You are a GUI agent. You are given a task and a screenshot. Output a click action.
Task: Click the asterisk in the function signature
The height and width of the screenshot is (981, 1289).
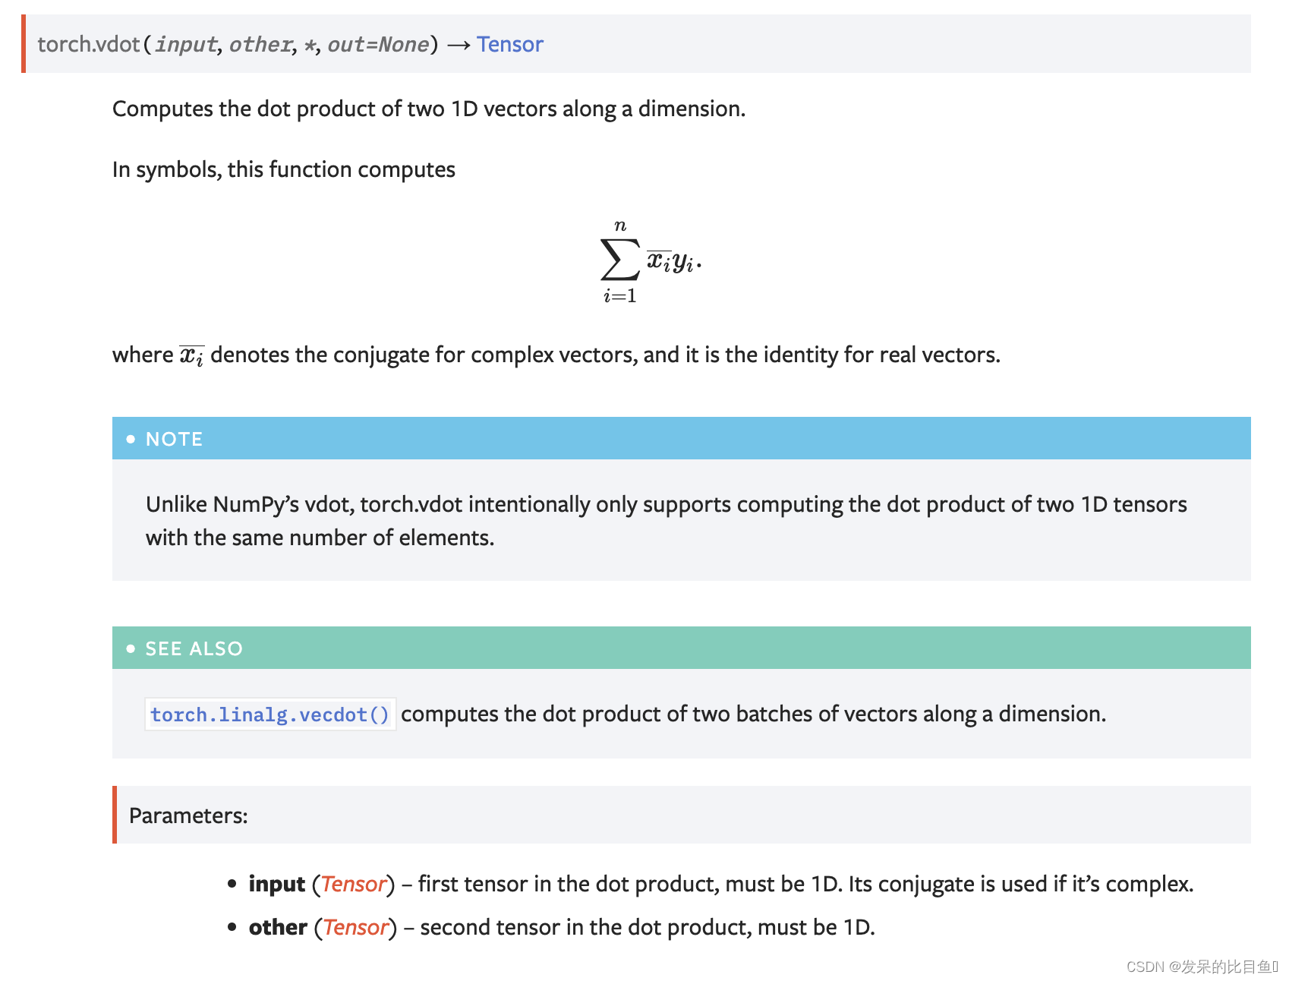click(310, 46)
